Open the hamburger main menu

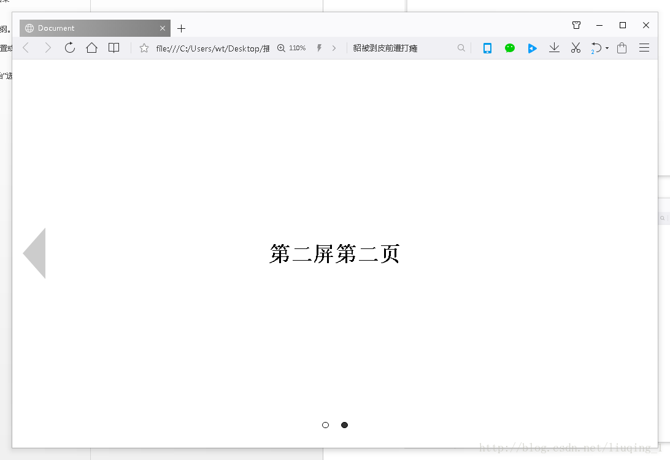[x=644, y=48]
